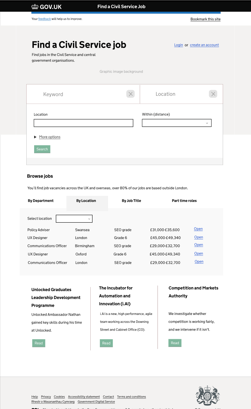Open the Select location dropdown
Image resolution: width=251 pixels, height=409 pixels.
[x=74, y=219]
